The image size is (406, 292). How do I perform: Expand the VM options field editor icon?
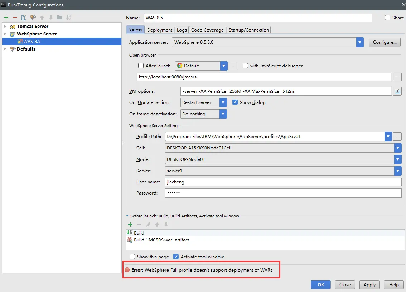tap(397, 91)
